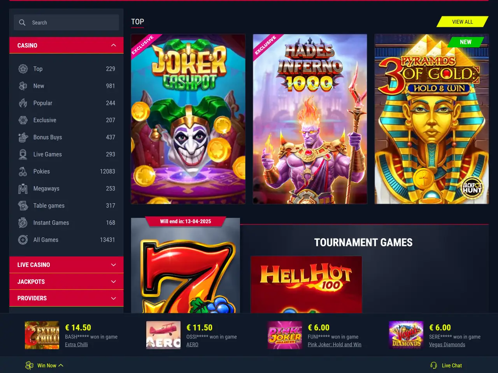498x373 pixels.
Task: Click the Bonus Buys icon
Action: click(23, 137)
